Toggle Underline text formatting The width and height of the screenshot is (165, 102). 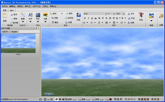[x=92, y=18]
